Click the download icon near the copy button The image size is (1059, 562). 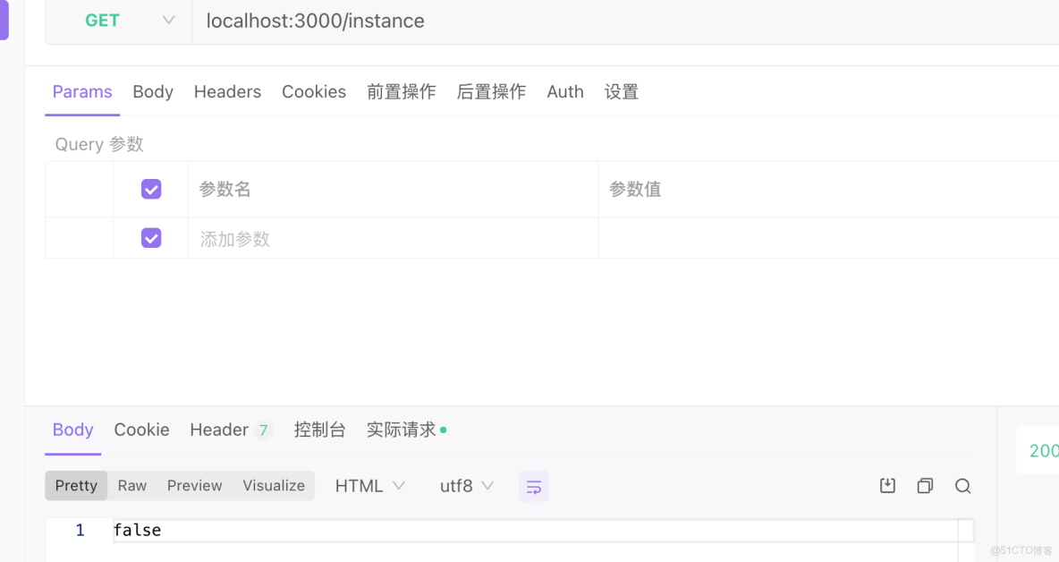click(x=887, y=485)
